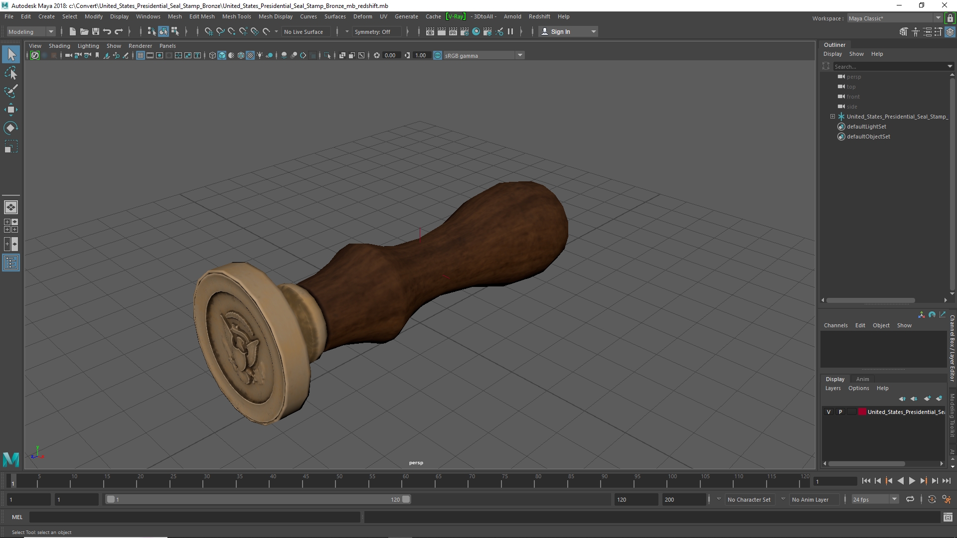
Task: Select the arrow Select tool in the toolbox
Action: point(11,54)
